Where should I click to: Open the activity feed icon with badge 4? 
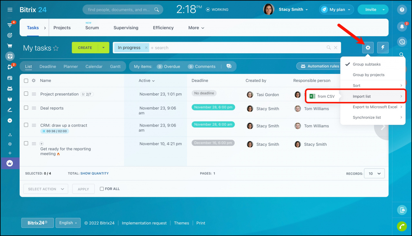(10, 25)
